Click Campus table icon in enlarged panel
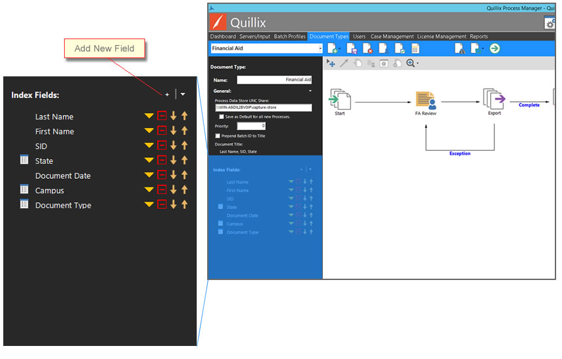The image size is (562, 359). (x=24, y=189)
